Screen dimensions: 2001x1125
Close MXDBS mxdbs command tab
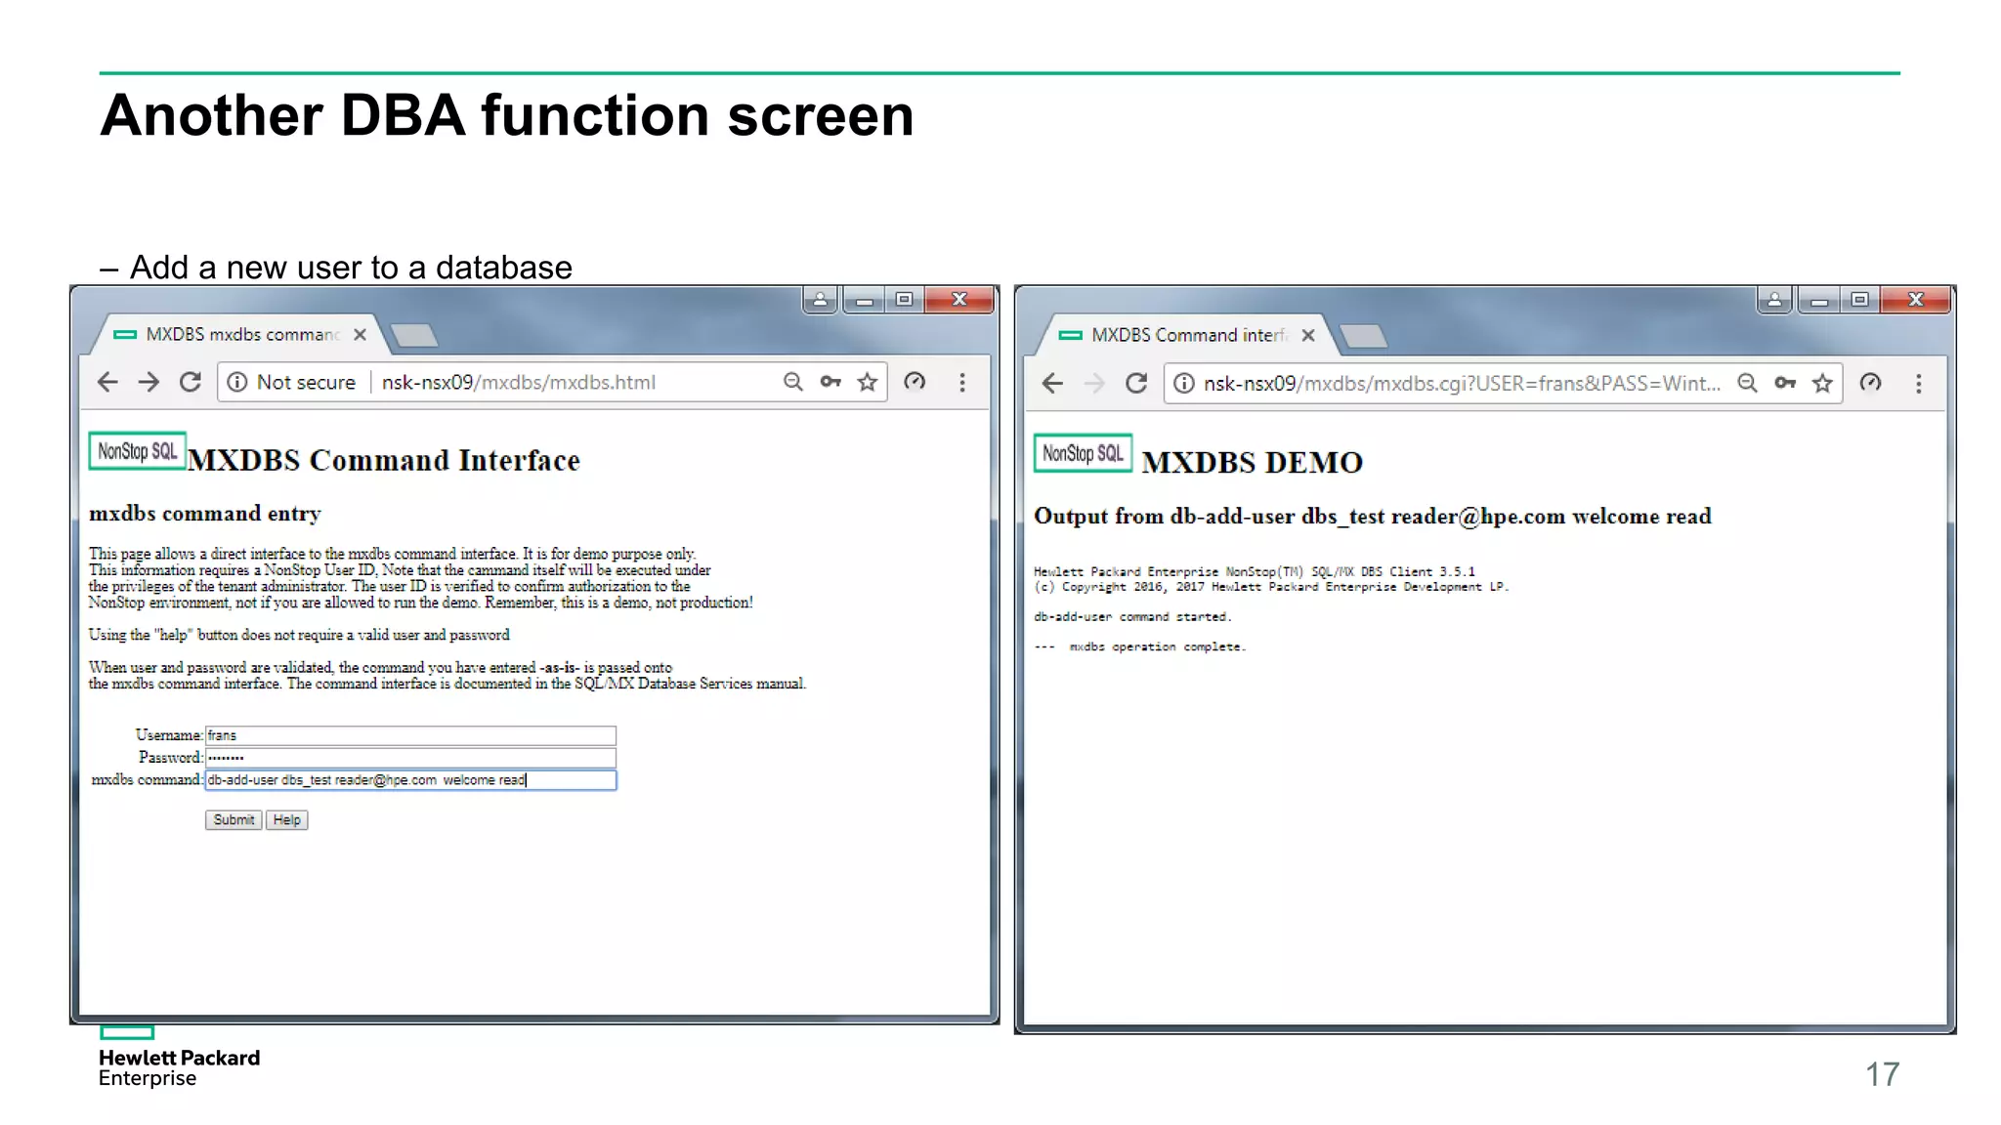pos(360,335)
